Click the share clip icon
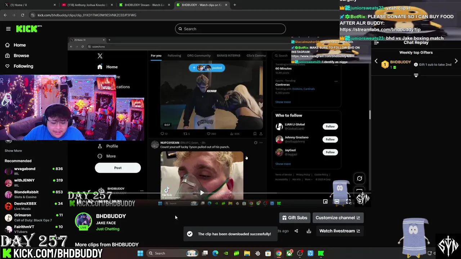 tap(296, 231)
